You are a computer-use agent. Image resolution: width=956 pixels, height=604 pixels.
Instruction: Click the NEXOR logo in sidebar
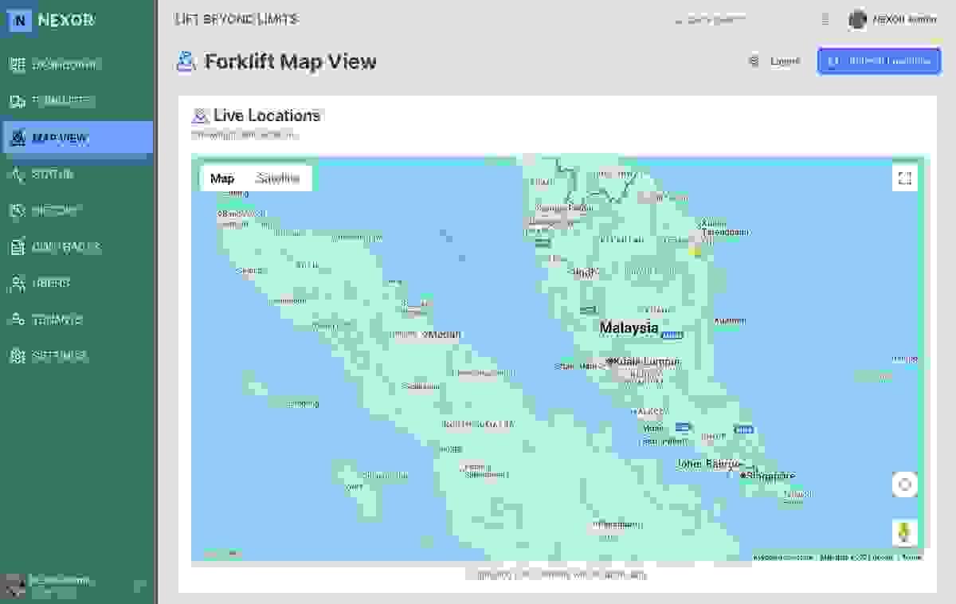53,21
